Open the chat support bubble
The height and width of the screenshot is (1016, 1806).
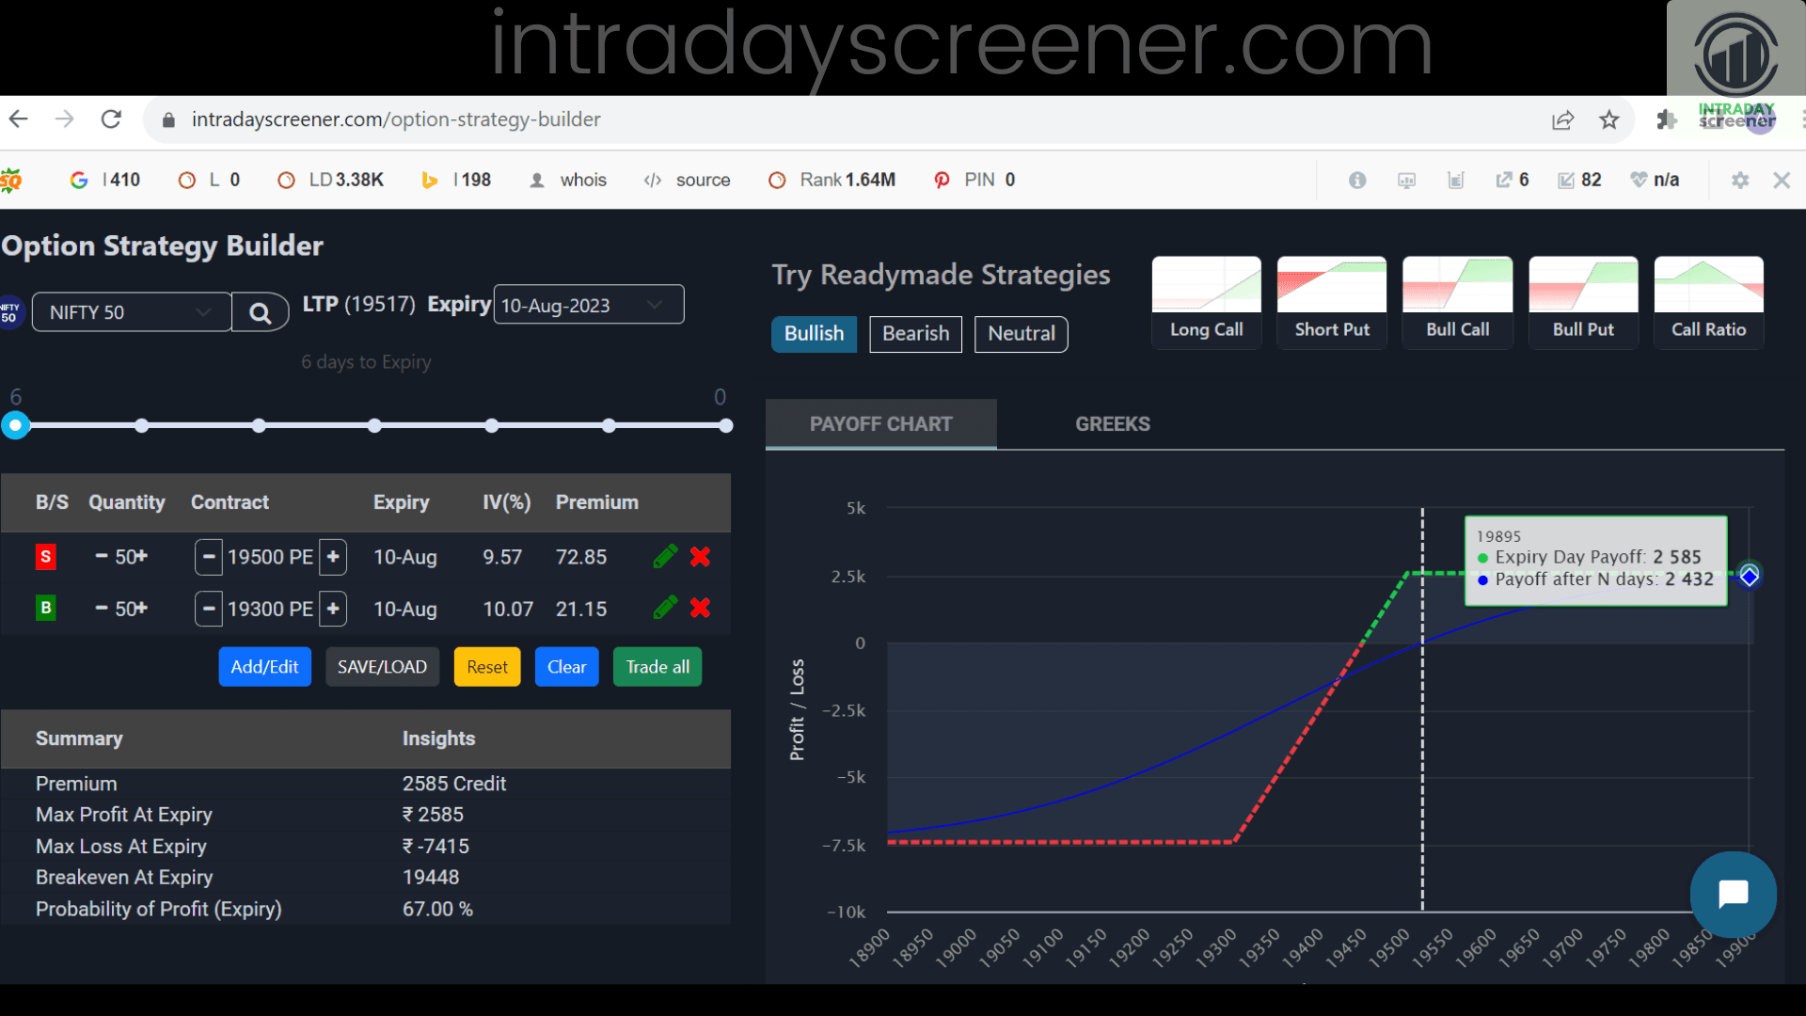pos(1733,894)
